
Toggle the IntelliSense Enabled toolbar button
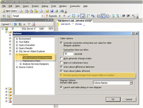click(x=83, y=16)
